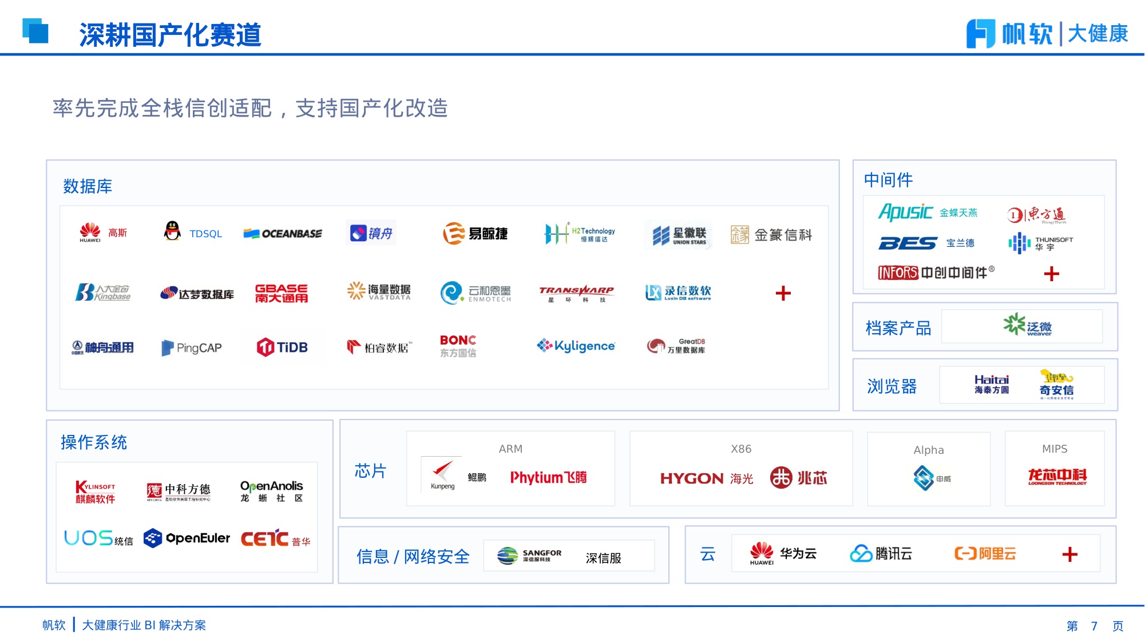Select the SANGFOR 深信服 security logo
The image size is (1145, 643).
click(529, 554)
